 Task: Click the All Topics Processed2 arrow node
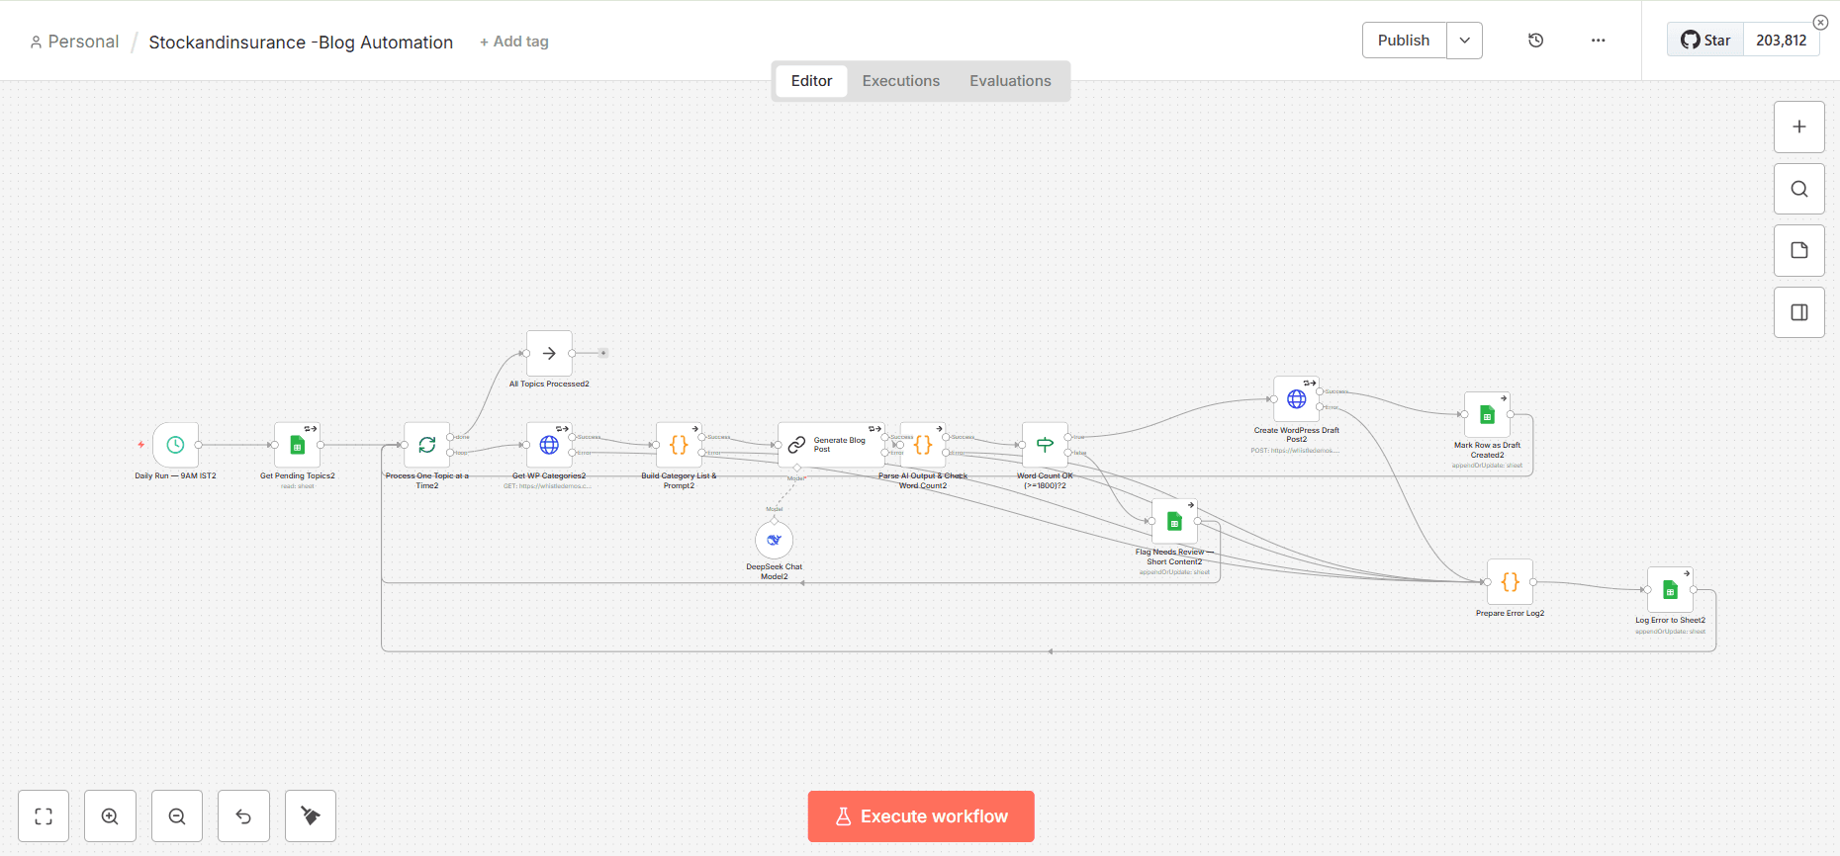pos(549,353)
